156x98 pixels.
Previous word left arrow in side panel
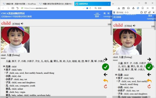pos(149,74)
